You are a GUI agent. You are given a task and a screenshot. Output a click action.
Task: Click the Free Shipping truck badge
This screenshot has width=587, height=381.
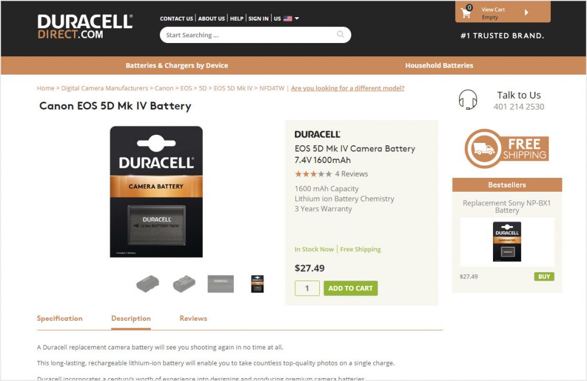(507, 149)
